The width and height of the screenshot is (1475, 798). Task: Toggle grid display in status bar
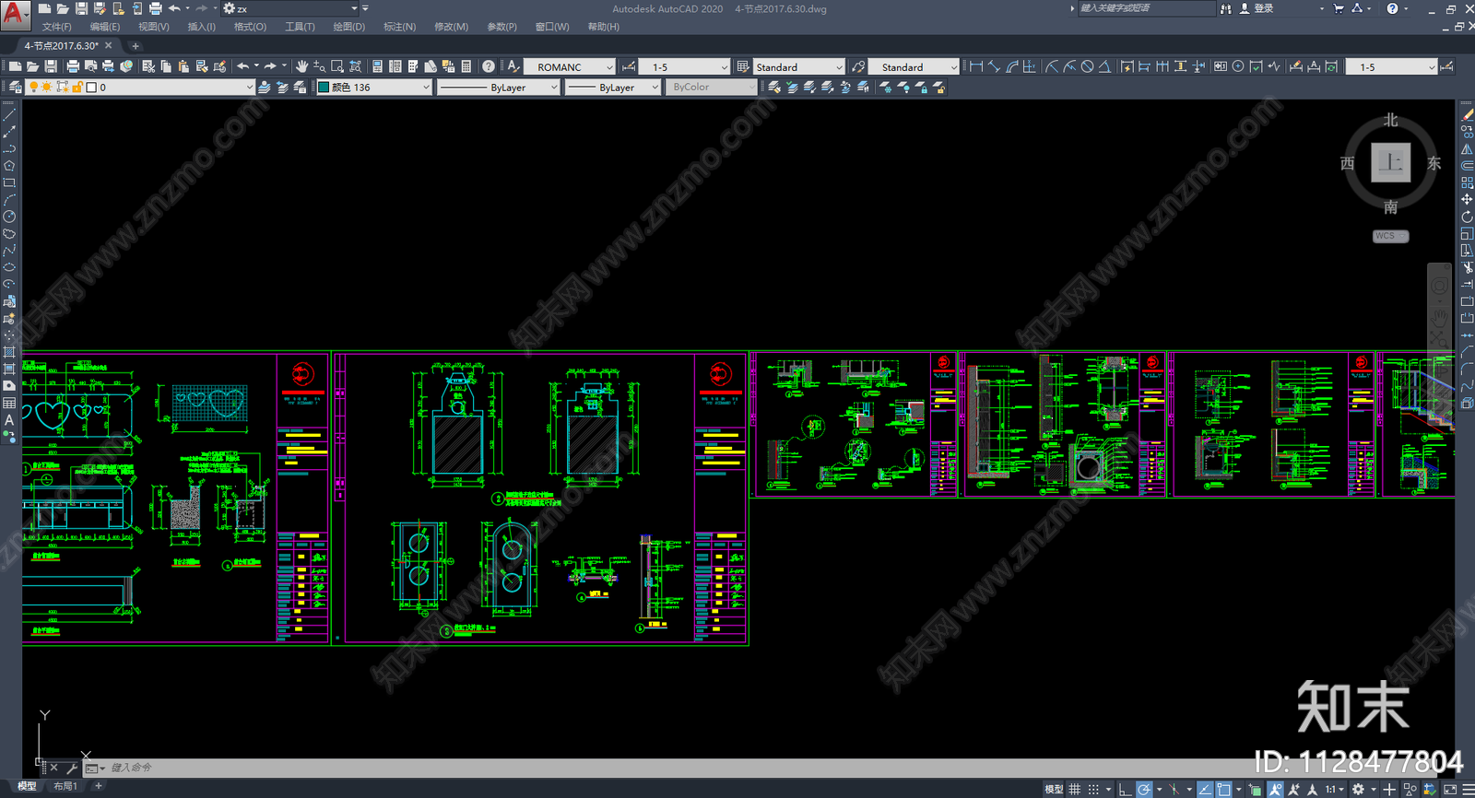pos(1075,790)
